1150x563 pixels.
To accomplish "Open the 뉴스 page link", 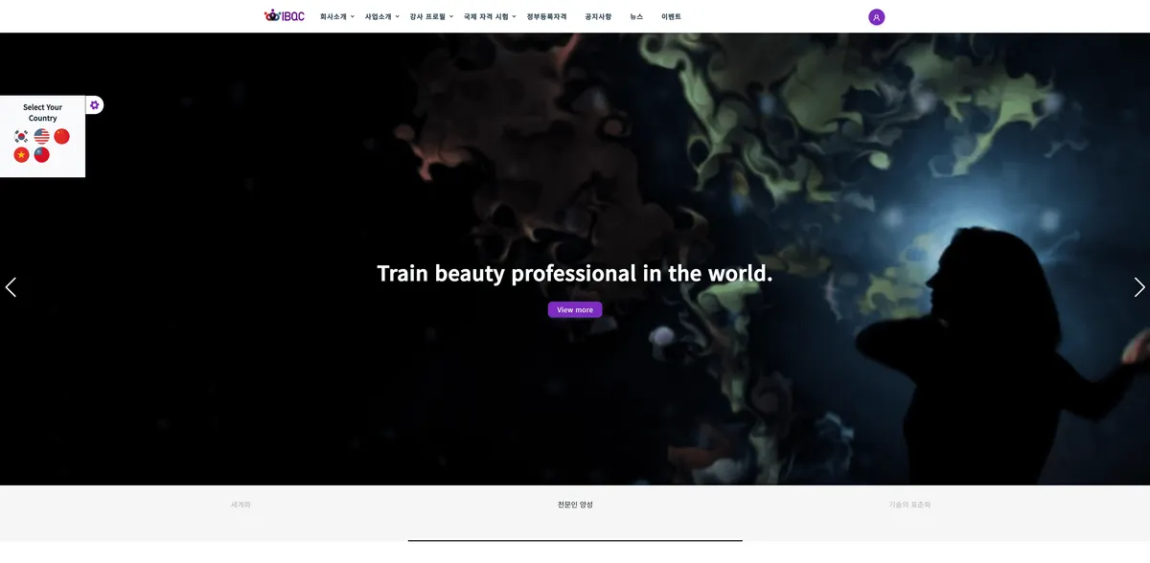I will (636, 17).
